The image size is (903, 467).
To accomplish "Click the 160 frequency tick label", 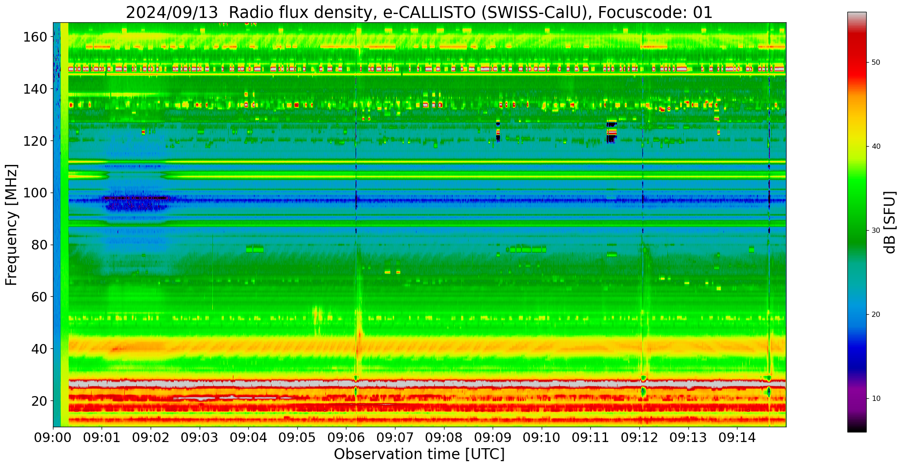I will pos(35,37).
